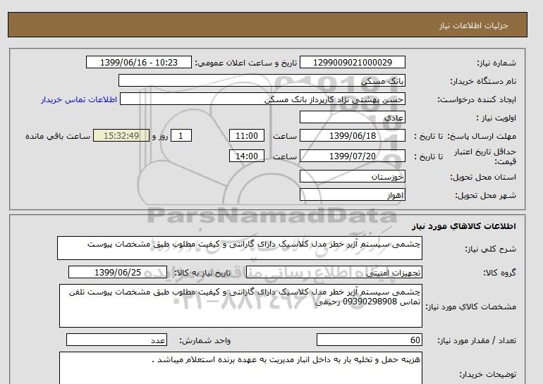Click the response deadline time 11:00
The width and height of the screenshot is (543, 384).
pyautogui.click(x=248, y=136)
